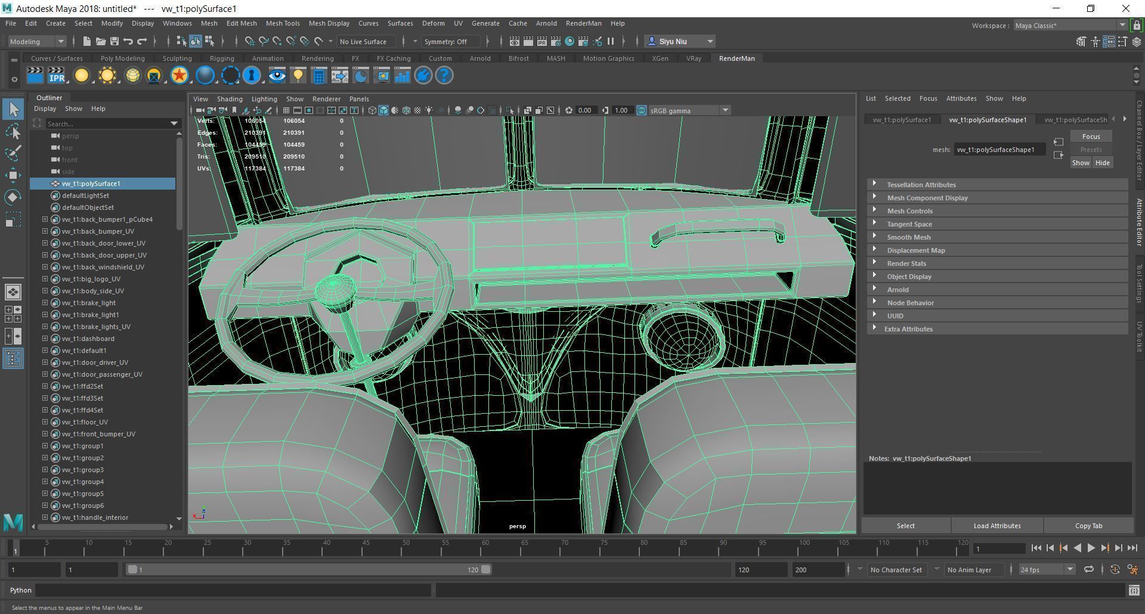This screenshot has height=614, width=1145.
Task: Start RenderMan IPR from the shelf
Action: click(x=57, y=76)
